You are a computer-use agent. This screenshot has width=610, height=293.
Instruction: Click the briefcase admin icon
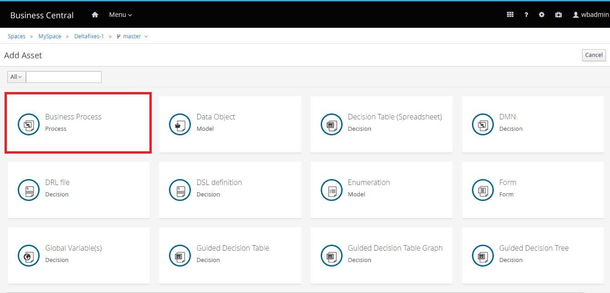[x=559, y=15]
